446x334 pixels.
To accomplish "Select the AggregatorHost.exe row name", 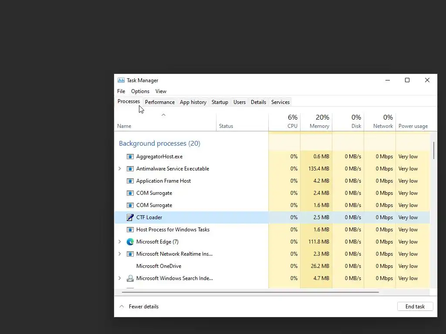I will click(159, 157).
